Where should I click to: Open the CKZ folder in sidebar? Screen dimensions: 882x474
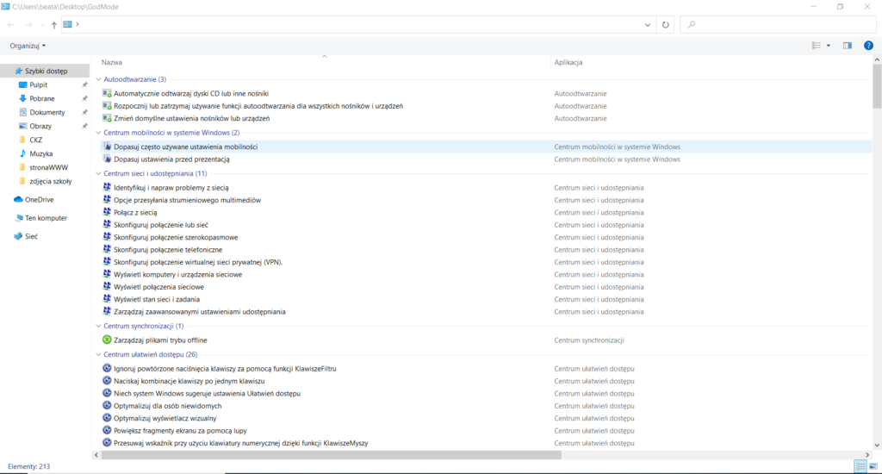coord(35,140)
